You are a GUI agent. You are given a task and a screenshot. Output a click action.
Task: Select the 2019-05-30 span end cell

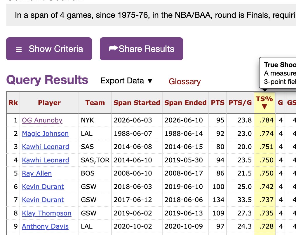tap(185, 160)
